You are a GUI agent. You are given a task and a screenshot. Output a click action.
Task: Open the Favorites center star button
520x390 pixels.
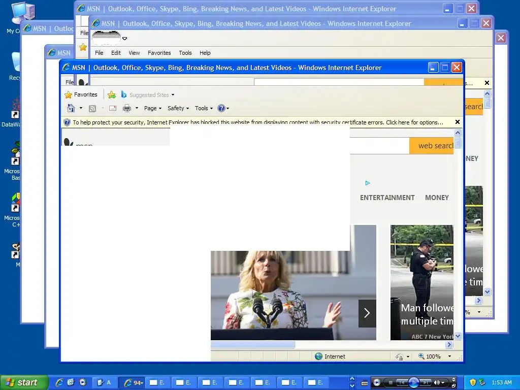81,95
